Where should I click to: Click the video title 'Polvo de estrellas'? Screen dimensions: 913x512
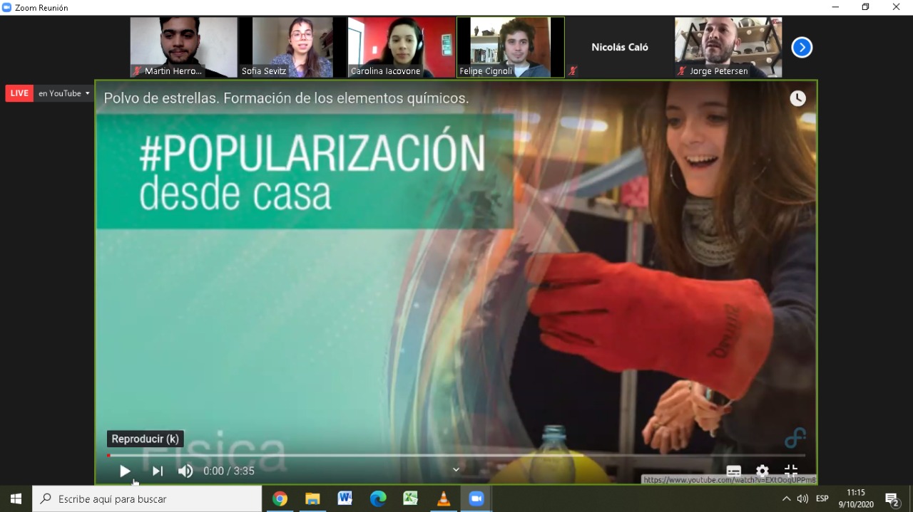pyautogui.click(x=286, y=98)
